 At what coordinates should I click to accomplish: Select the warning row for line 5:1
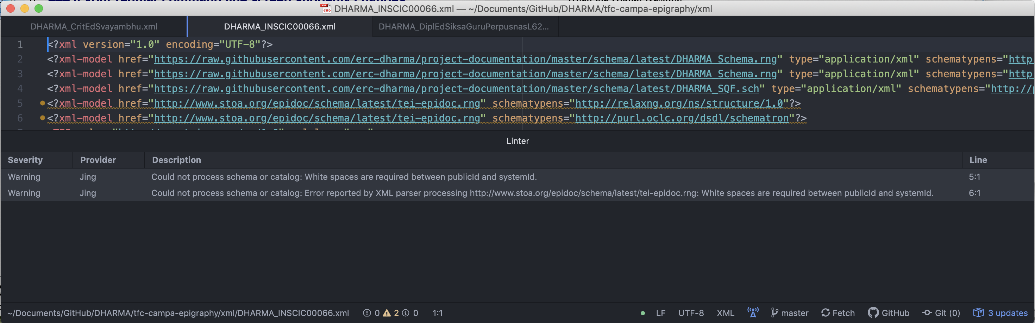[x=517, y=177]
